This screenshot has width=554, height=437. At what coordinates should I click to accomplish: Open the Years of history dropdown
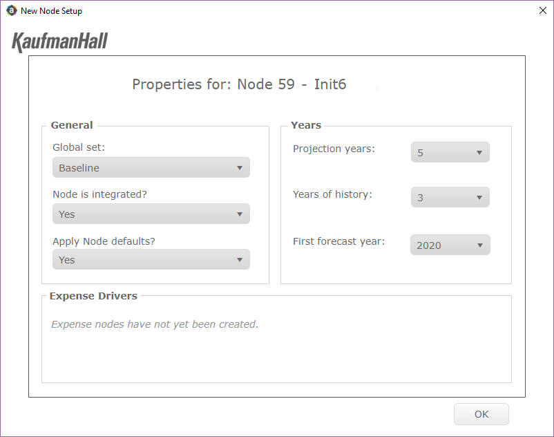click(x=450, y=197)
